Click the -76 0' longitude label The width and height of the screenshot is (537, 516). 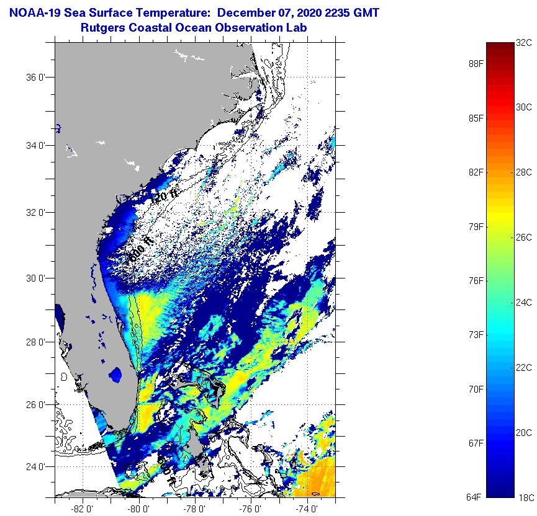[251, 509]
